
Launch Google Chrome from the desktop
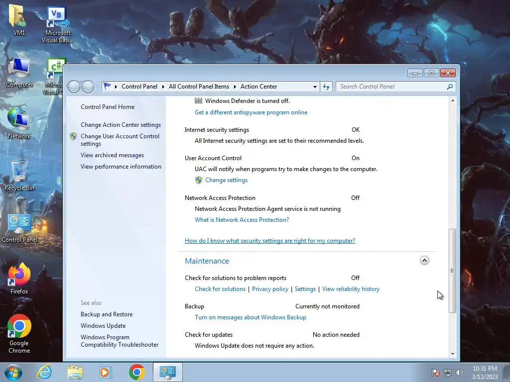tap(19, 334)
